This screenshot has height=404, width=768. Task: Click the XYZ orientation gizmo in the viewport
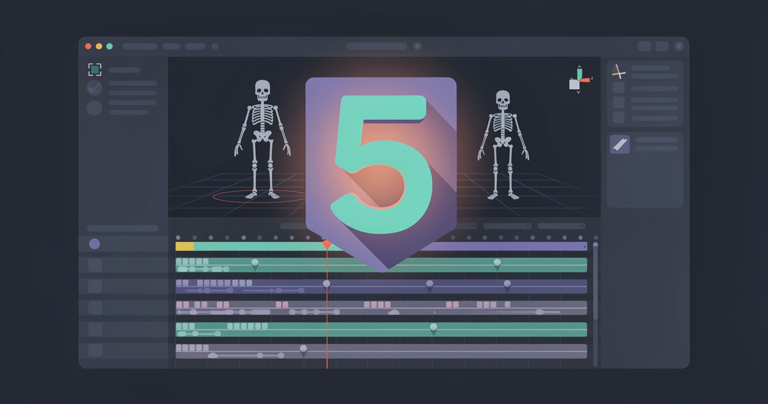pos(579,79)
